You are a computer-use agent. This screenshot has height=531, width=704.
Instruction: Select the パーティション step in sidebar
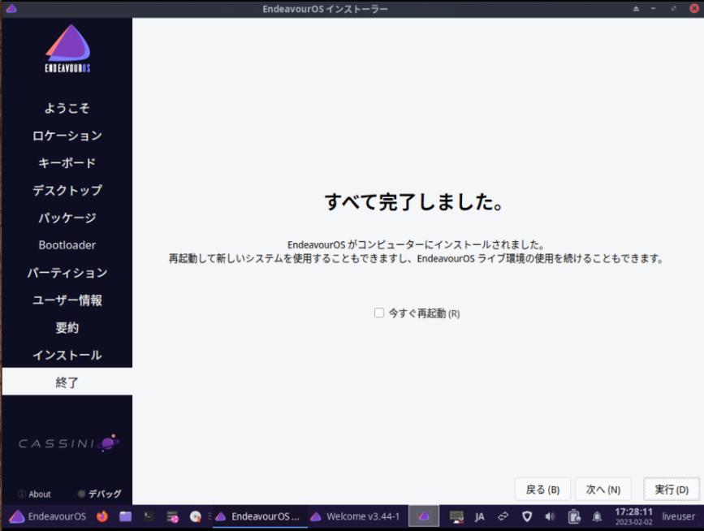[67, 273]
